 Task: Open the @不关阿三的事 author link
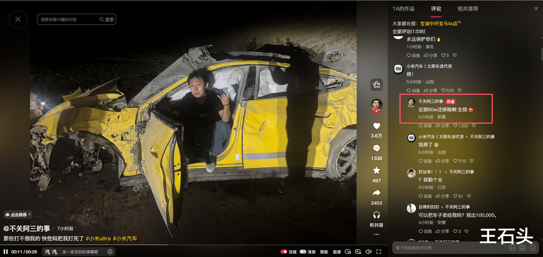point(27,228)
